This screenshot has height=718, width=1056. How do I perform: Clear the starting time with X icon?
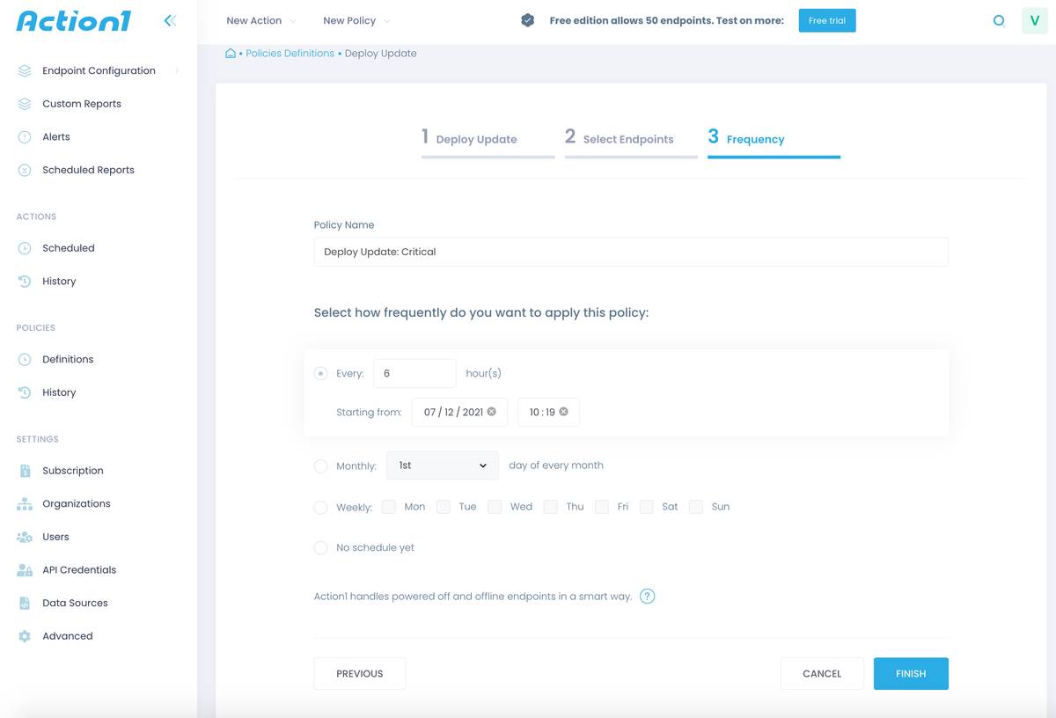click(564, 412)
